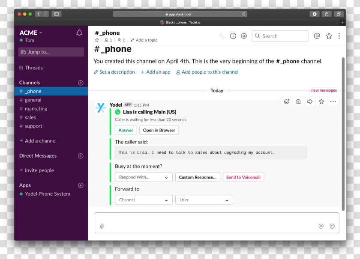Viewport: 360px width, 259px height.
Task: Go back in Safari toolbar
Action: point(39,14)
